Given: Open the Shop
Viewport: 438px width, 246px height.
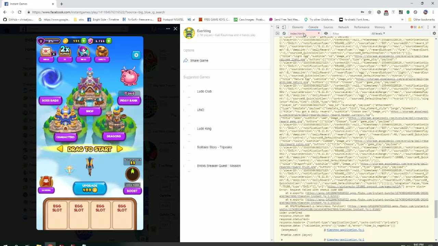Looking at the screenshot, I should (90, 111).
